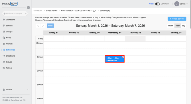Click the Select Screens button
This screenshot has height=104, width=191.
tap(177, 19)
